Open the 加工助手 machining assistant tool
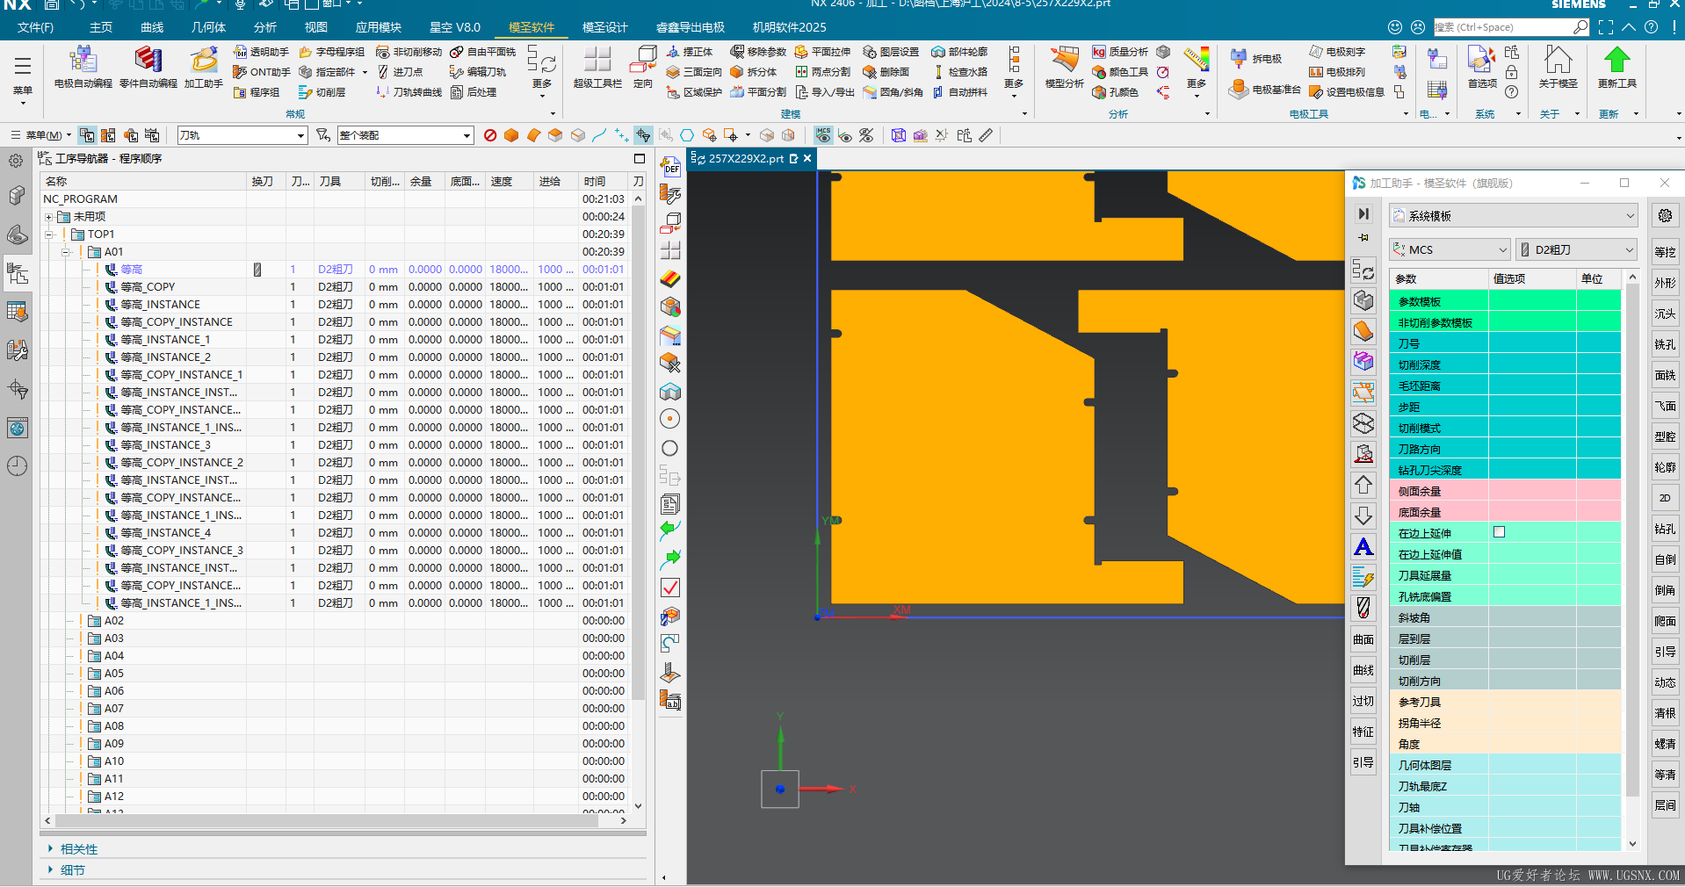The width and height of the screenshot is (1685, 887). click(x=204, y=68)
